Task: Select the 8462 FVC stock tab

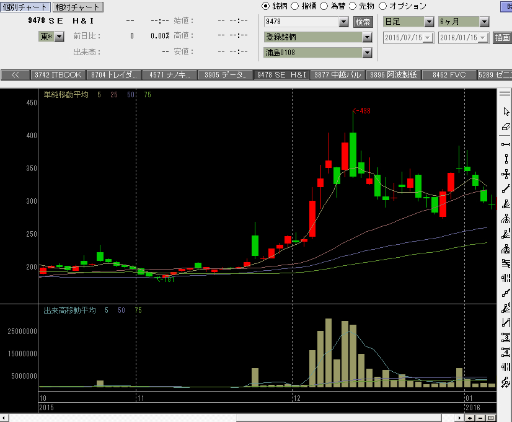Action: coord(449,75)
